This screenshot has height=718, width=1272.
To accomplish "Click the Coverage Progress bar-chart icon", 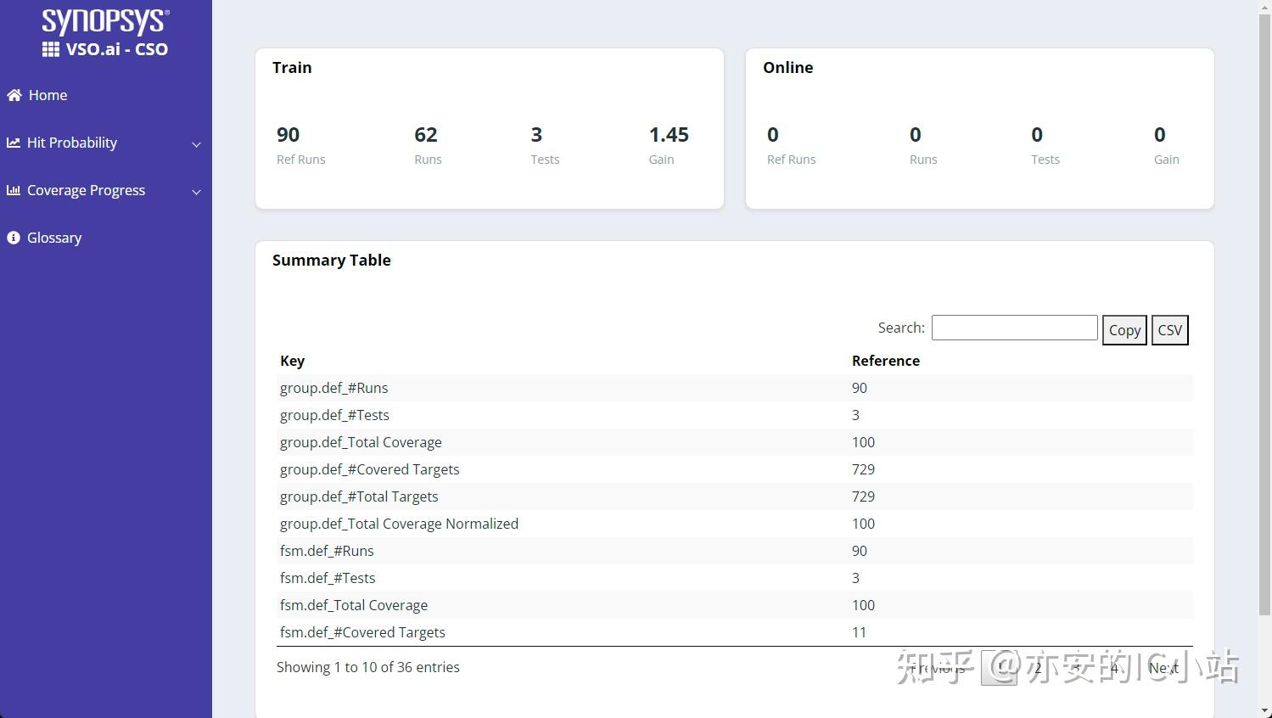I will 14,190.
